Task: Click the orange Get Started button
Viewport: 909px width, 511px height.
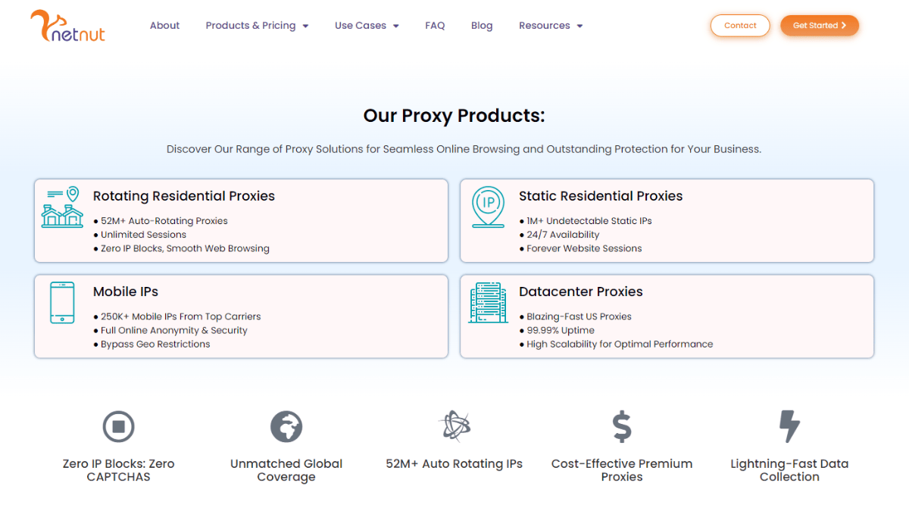Action: coord(819,26)
